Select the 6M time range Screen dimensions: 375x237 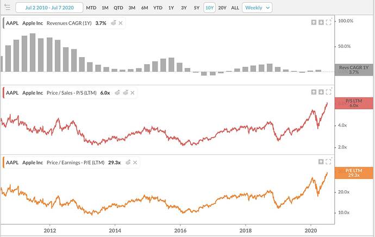click(145, 8)
